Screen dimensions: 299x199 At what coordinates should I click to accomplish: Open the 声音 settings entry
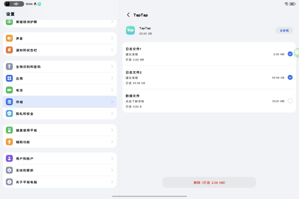[60, 38]
